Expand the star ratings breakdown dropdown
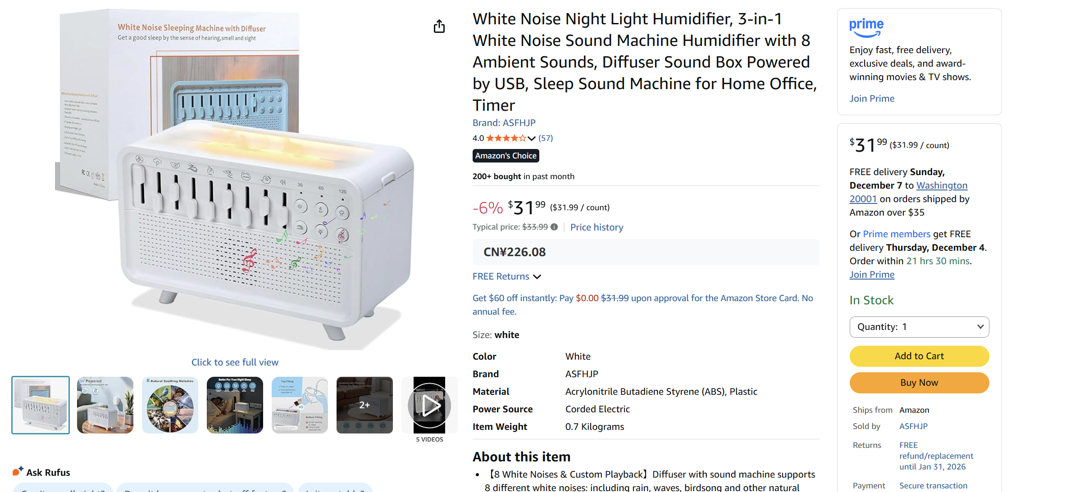Screen dimensions: 1075x492 [x=532, y=138]
